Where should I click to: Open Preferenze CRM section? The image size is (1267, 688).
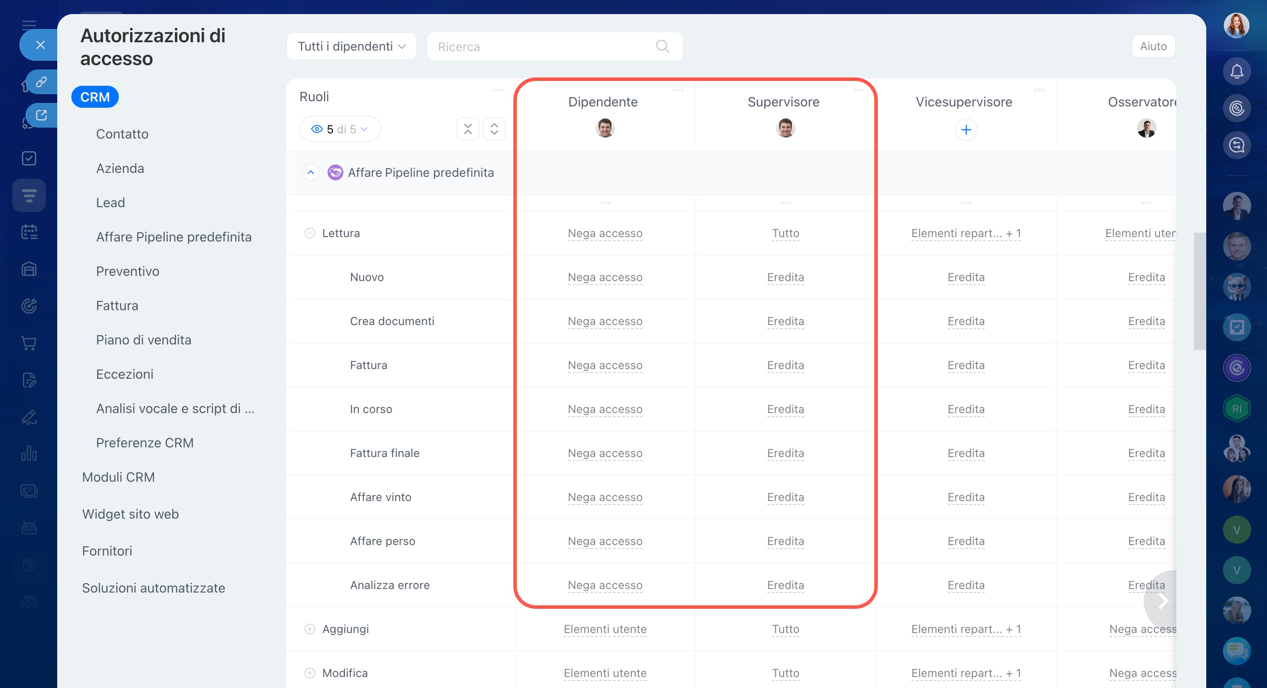click(144, 443)
